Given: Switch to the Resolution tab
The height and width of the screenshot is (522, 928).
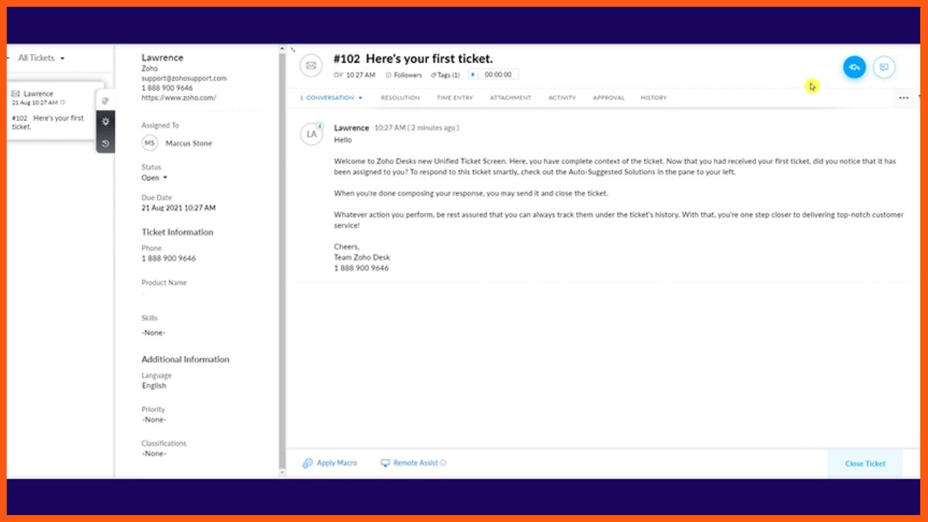Looking at the screenshot, I should point(400,98).
